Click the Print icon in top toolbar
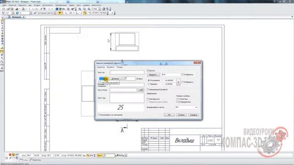This screenshot has width=294, height=165. point(17,9)
